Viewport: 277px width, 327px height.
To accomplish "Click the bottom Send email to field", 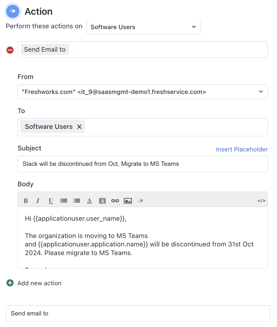I will (x=138, y=313).
